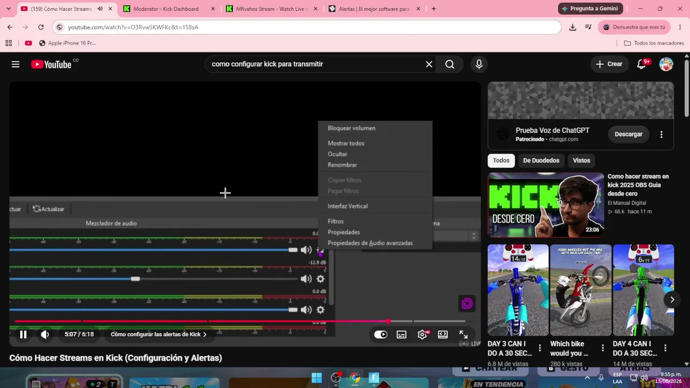Clear the YouTube search query
The width and height of the screenshot is (690, 388).
[429, 64]
